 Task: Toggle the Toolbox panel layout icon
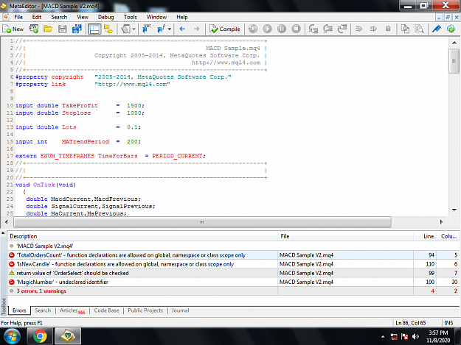[94, 29]
